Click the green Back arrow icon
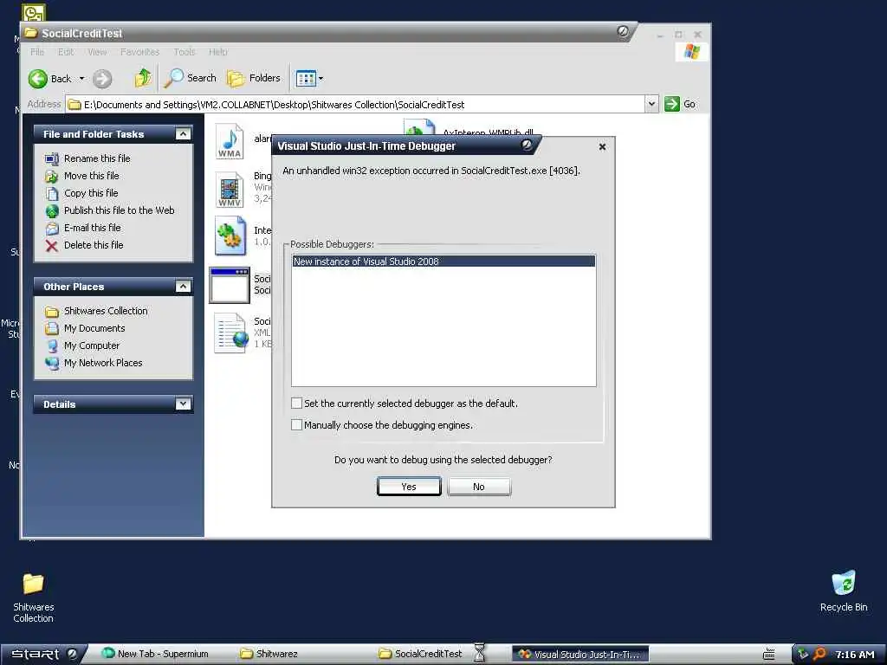This screenshot has width=887, height=665. click(38, 79)
